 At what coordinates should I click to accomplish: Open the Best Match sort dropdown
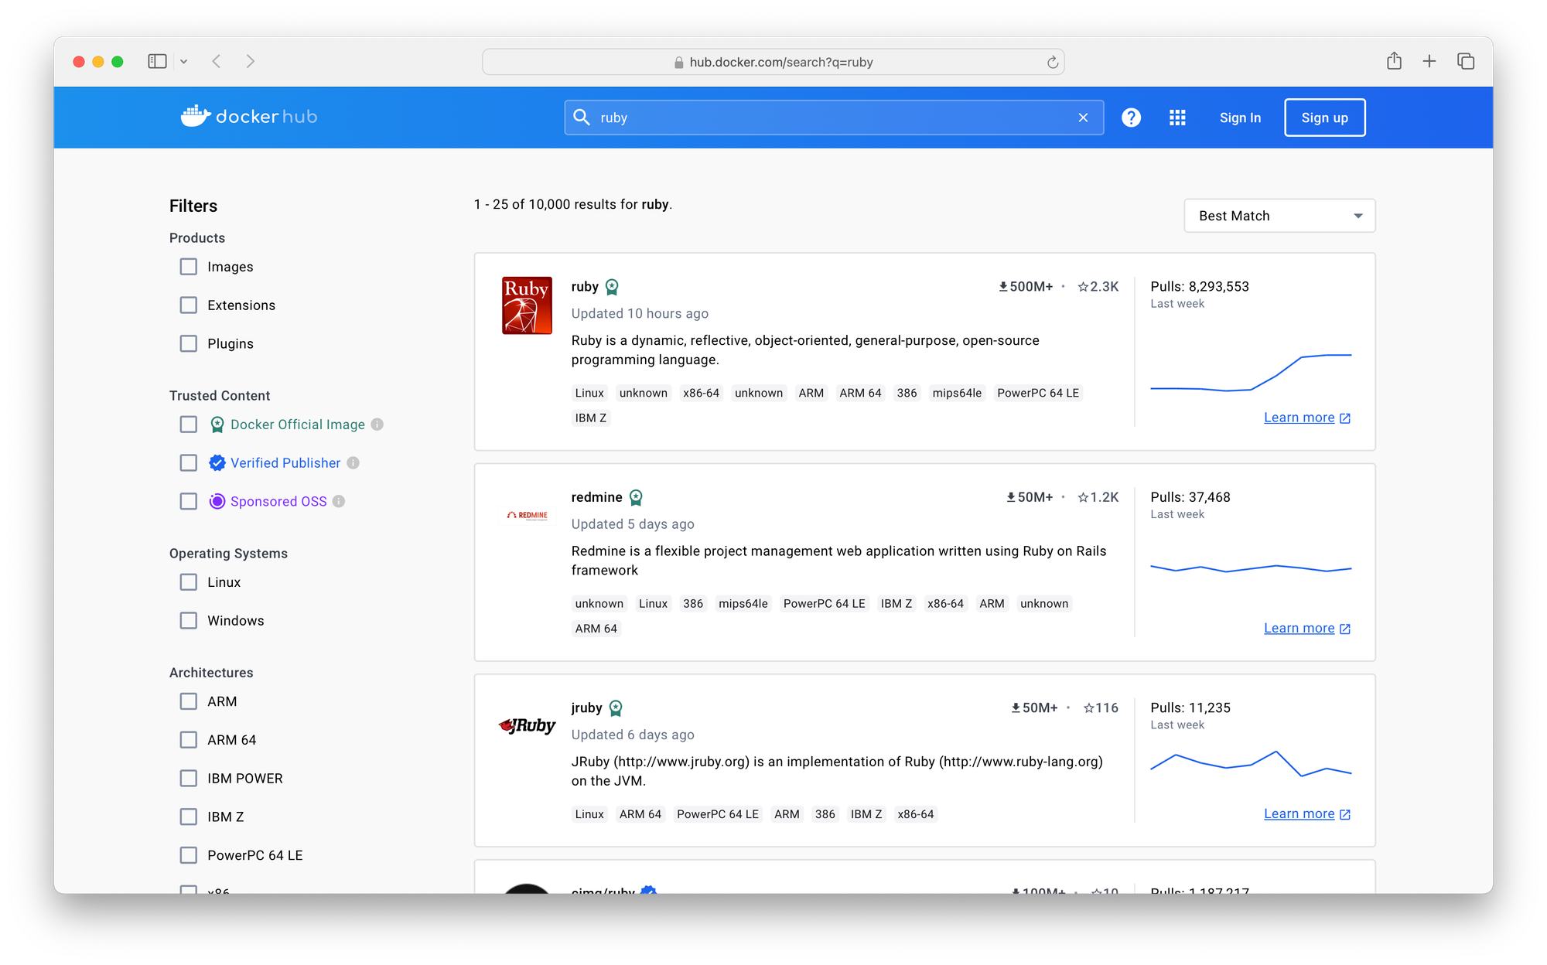(1278, 216)
